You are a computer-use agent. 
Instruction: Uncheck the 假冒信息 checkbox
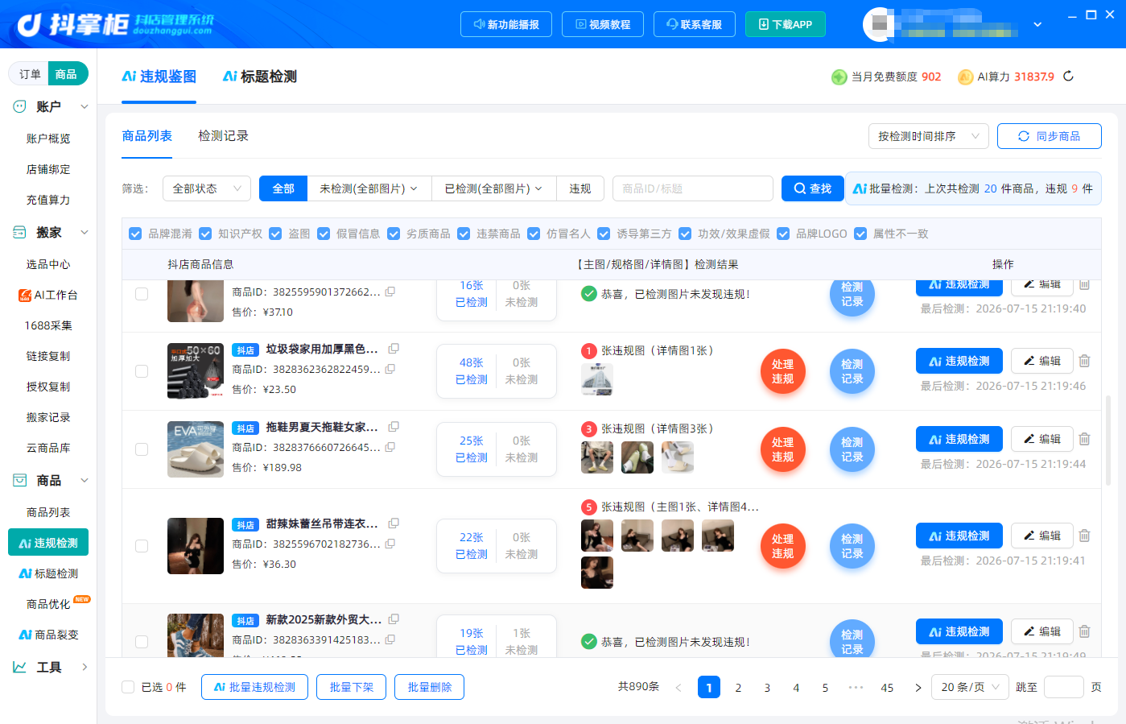pyautogui.click(x=324, y=234)
